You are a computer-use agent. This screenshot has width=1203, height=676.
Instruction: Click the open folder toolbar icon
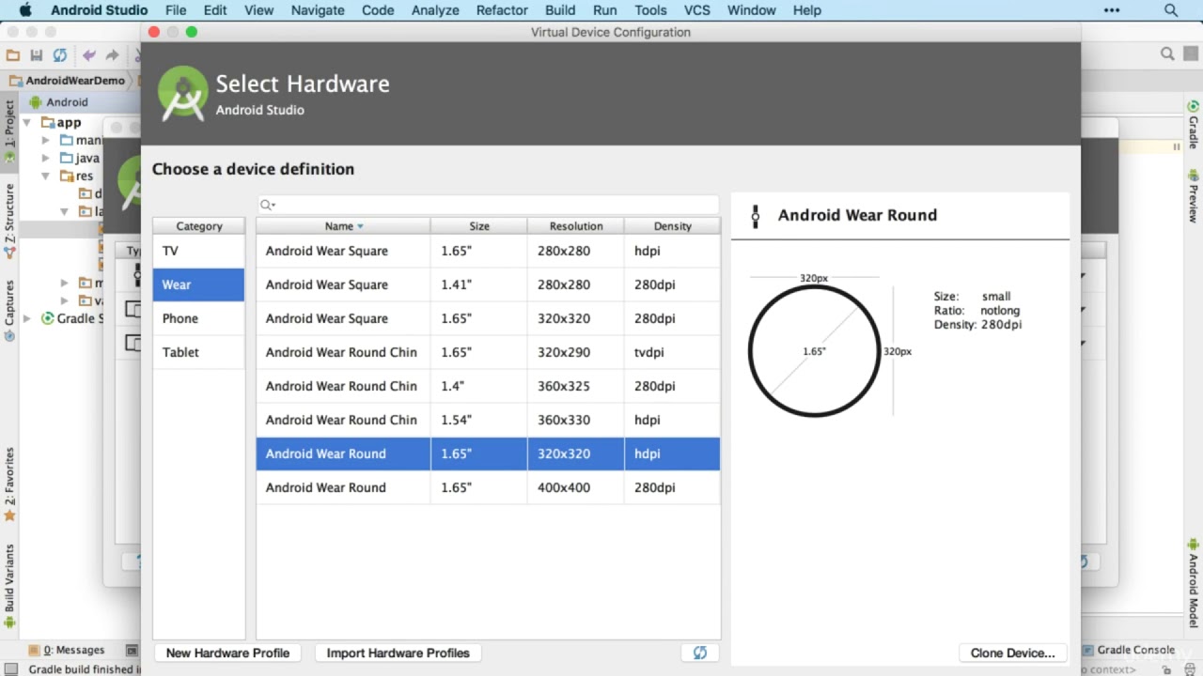click(x=13, y=55)
